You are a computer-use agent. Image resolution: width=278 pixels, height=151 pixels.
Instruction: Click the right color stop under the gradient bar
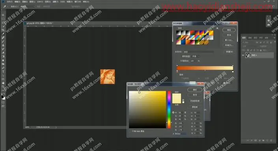233,72
